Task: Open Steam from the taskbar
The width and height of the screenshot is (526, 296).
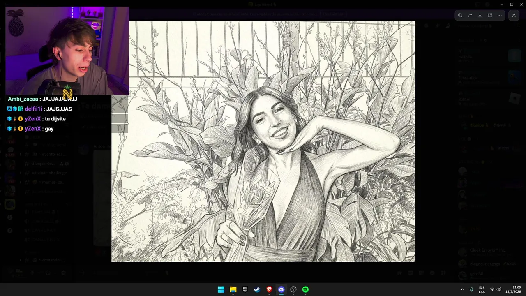Action: (x=257, y=289)
